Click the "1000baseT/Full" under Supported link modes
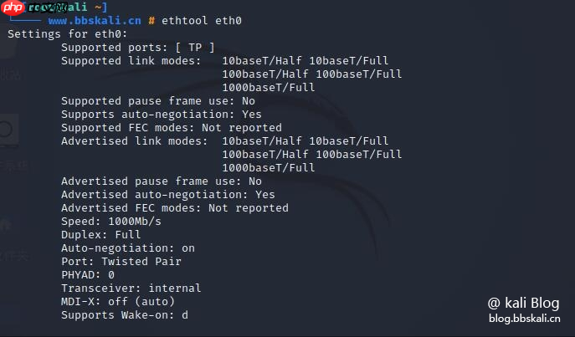 pos(269,87)
